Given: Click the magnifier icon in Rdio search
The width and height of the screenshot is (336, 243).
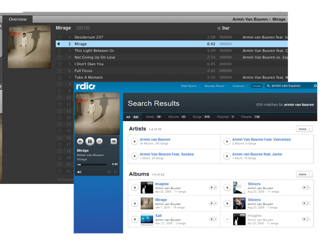Looking at the screenshot, I should click(x=268, y=86).
